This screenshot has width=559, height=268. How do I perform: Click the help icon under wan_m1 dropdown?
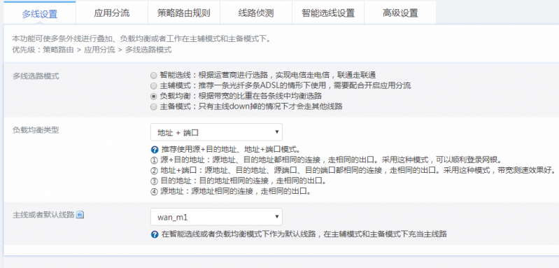[155, 234]
